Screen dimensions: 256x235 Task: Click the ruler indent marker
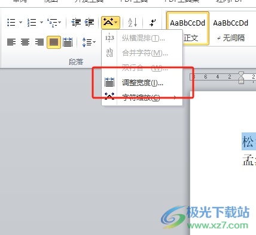pyautogui.click(x=241, y=78)
